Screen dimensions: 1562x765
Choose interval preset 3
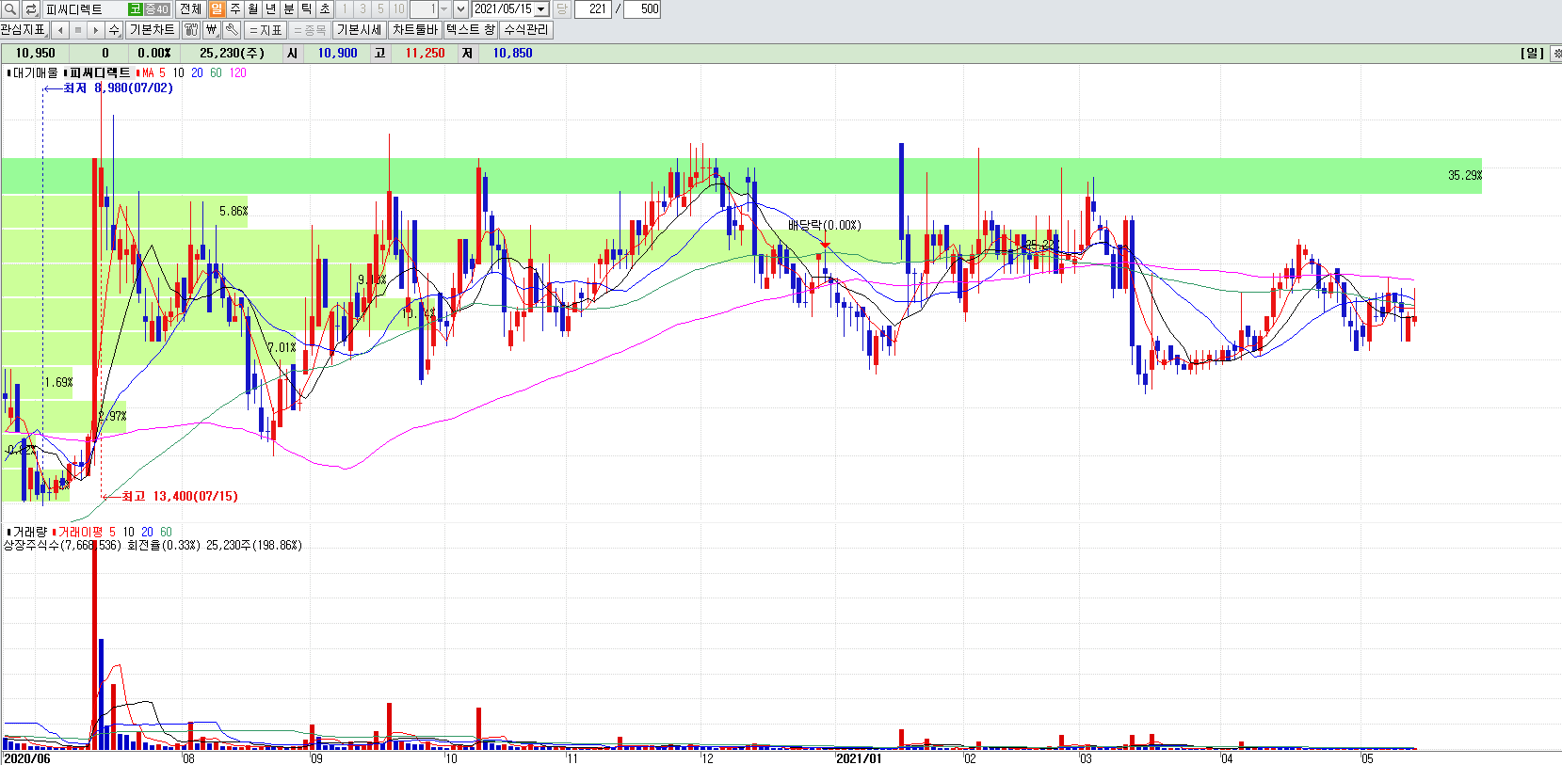[362, 9]
